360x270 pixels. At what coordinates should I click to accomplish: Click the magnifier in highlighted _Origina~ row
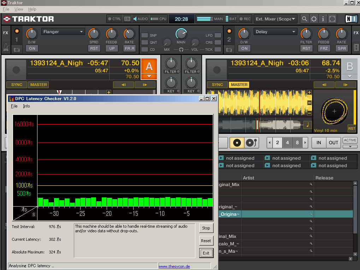click(311, 214)
